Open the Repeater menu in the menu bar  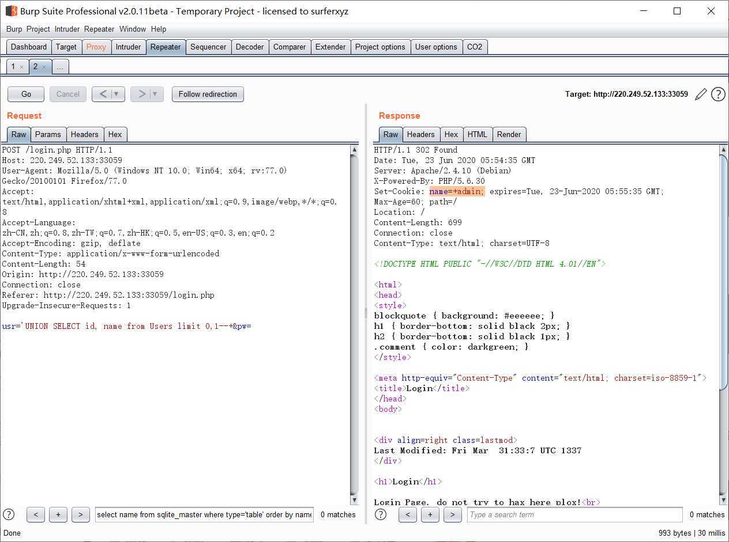click(x=99, y=29)
